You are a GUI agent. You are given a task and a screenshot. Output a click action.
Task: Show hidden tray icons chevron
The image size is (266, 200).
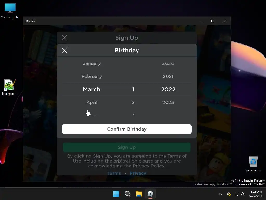tap(220, 194)
